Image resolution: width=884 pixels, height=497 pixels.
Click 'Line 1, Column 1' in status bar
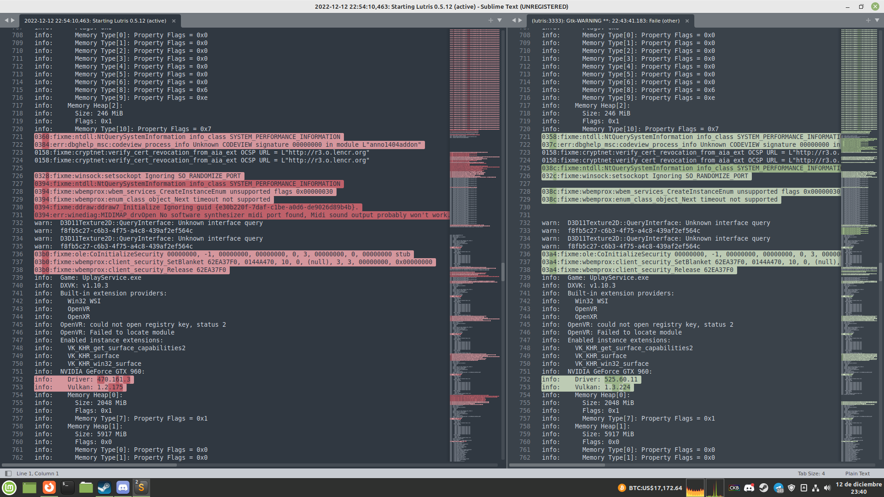[x=38, y=474]
